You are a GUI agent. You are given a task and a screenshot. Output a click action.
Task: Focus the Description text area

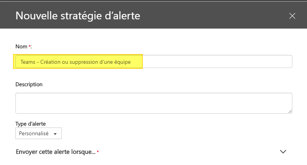pos(153,103)
